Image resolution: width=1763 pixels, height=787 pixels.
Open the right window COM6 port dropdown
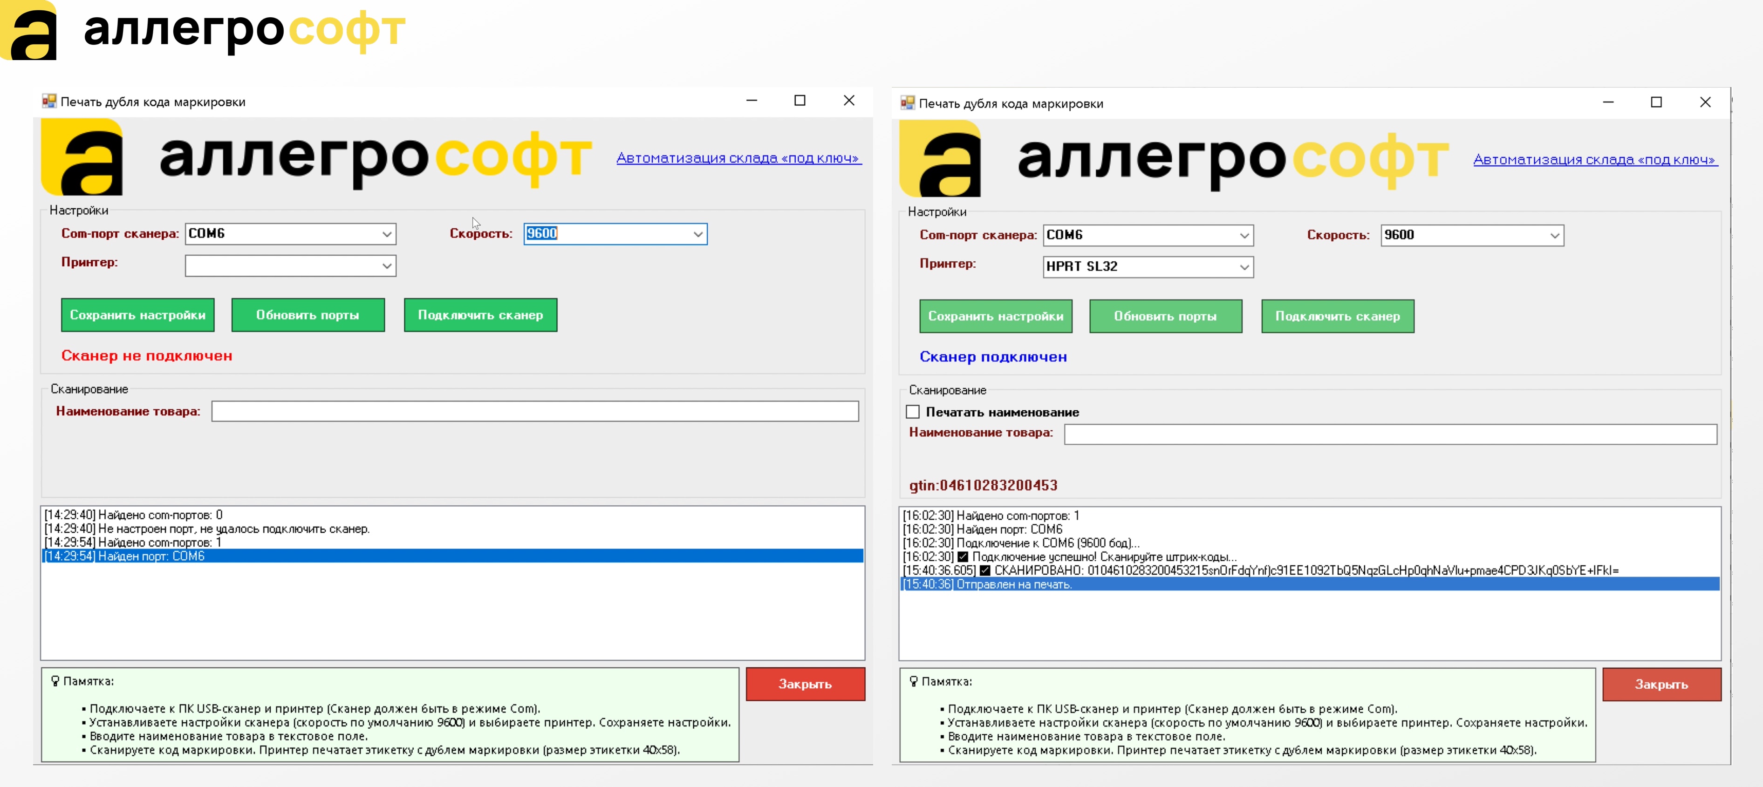click(x=1244, y=236)
